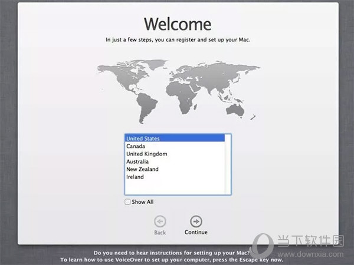Viewport: 354px width, 265px height.
Task: Select New Zealand from the list
Action: [142, 169]
